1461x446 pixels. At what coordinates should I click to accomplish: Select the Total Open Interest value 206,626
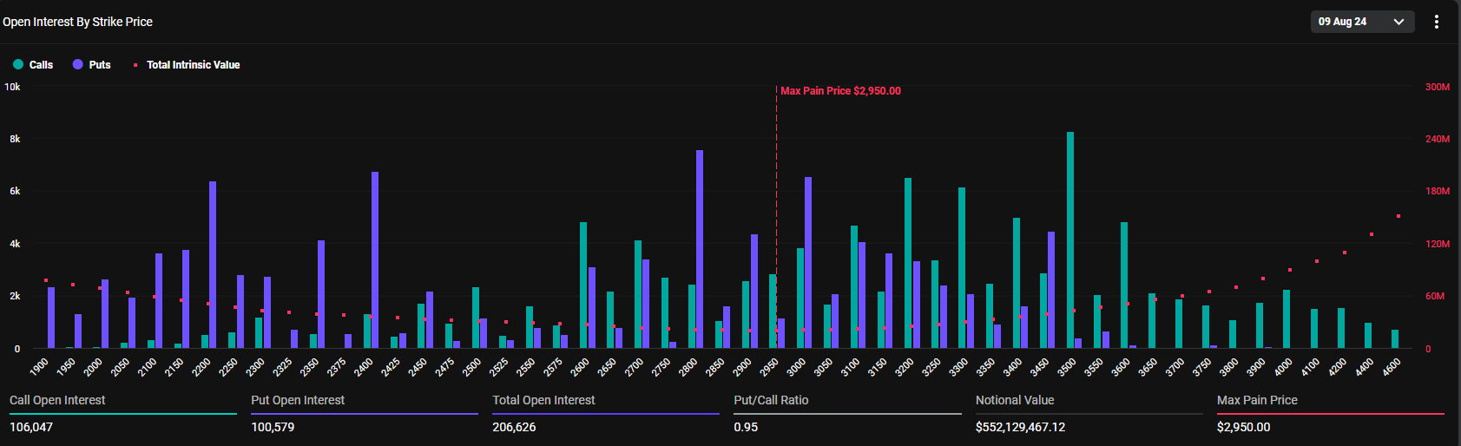coord(514,427)
